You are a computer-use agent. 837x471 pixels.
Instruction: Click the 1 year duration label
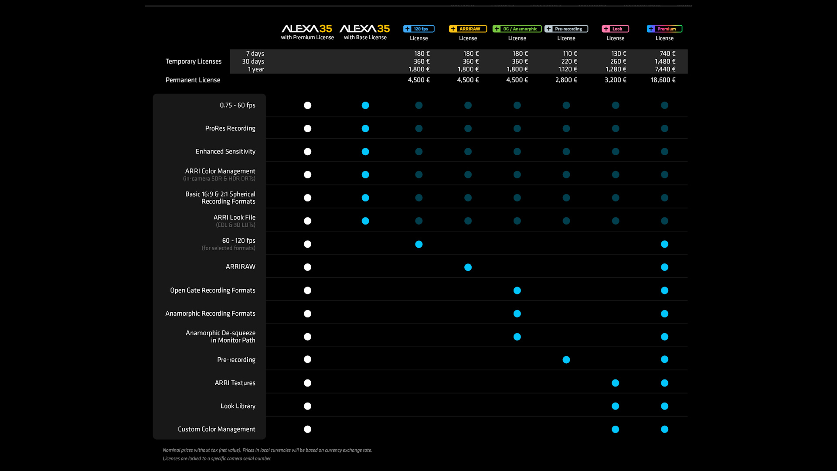pos(256,69)
